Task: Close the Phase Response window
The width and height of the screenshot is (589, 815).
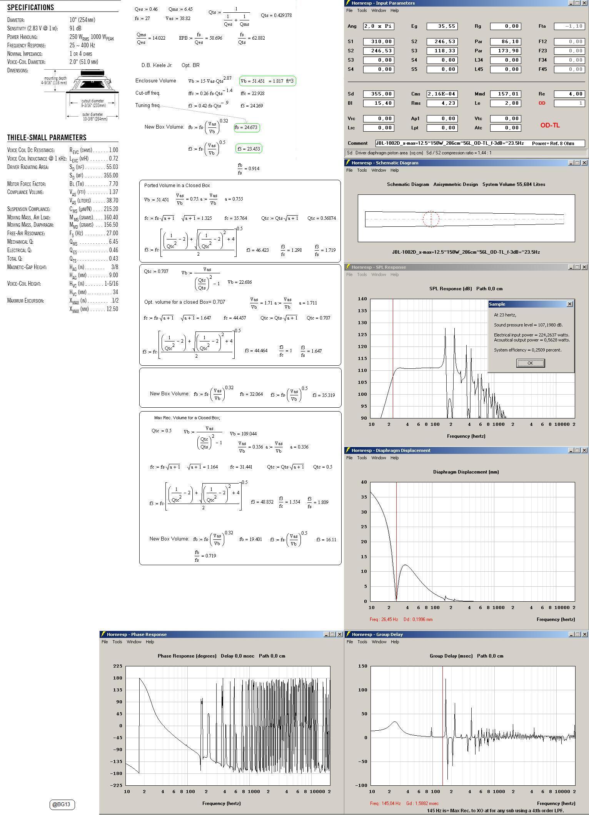Action: point(340,634)
